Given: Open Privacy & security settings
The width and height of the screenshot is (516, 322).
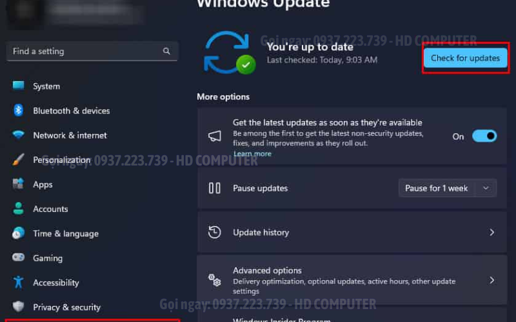Looking at the screenshot, I should pyautogui.click(x=67, y=307).
